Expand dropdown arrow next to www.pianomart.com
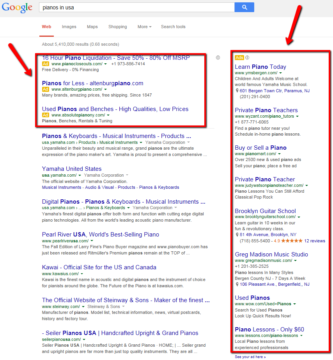 [x=279, y=154]
